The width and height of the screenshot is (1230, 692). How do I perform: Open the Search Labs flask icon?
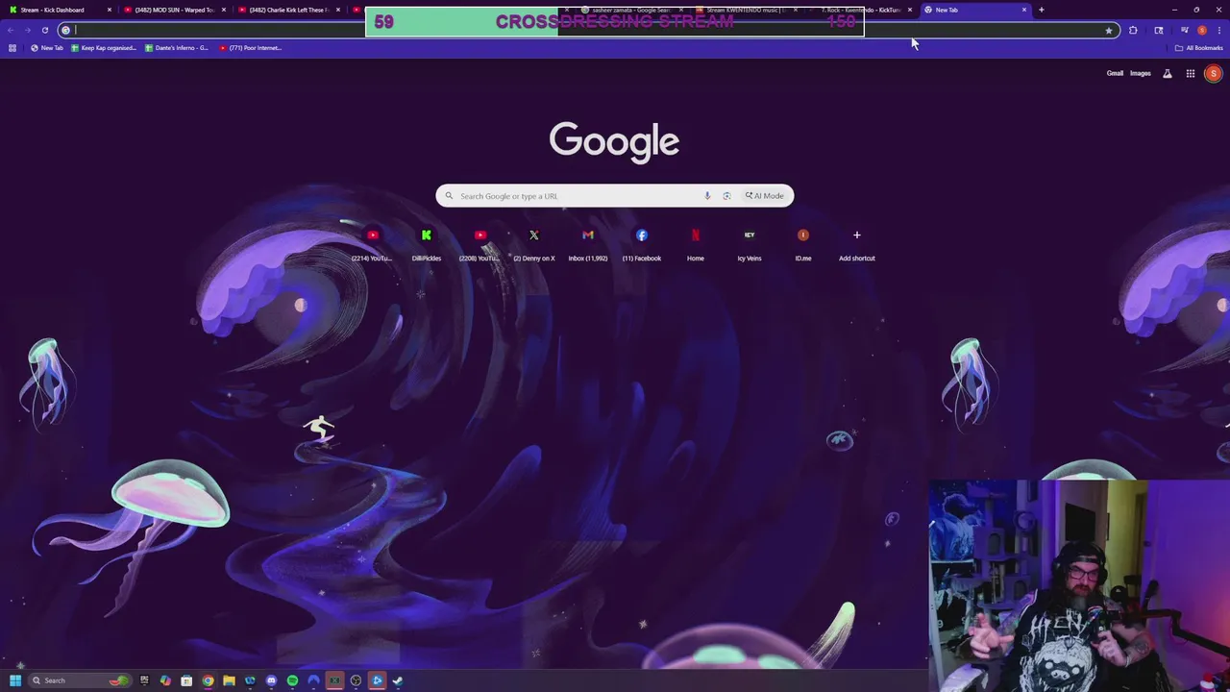click(x=1168, y=73)
